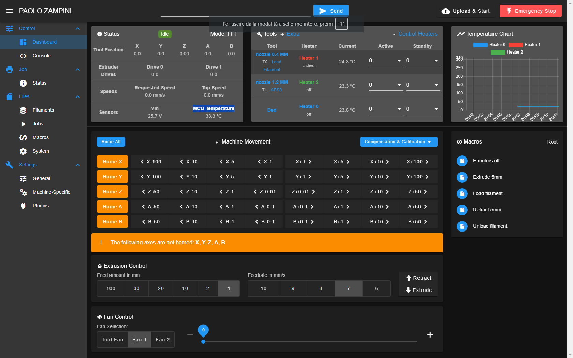Viewport: 573px width, 358px height.
Task: Open the Jobs files page
Action: coord(44,124)
